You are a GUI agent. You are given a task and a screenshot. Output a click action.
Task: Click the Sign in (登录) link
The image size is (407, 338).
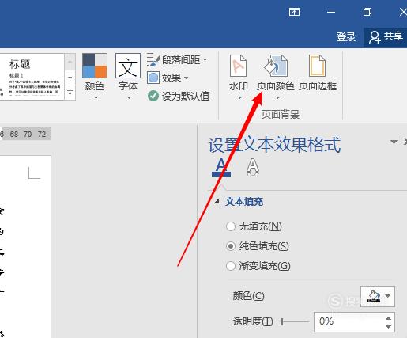[346, 36]
